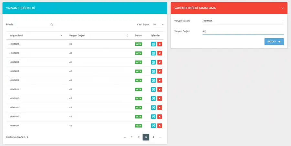Click AKTİF status badge for value 42
Screen dimensions: 291x146
(138, 71)
